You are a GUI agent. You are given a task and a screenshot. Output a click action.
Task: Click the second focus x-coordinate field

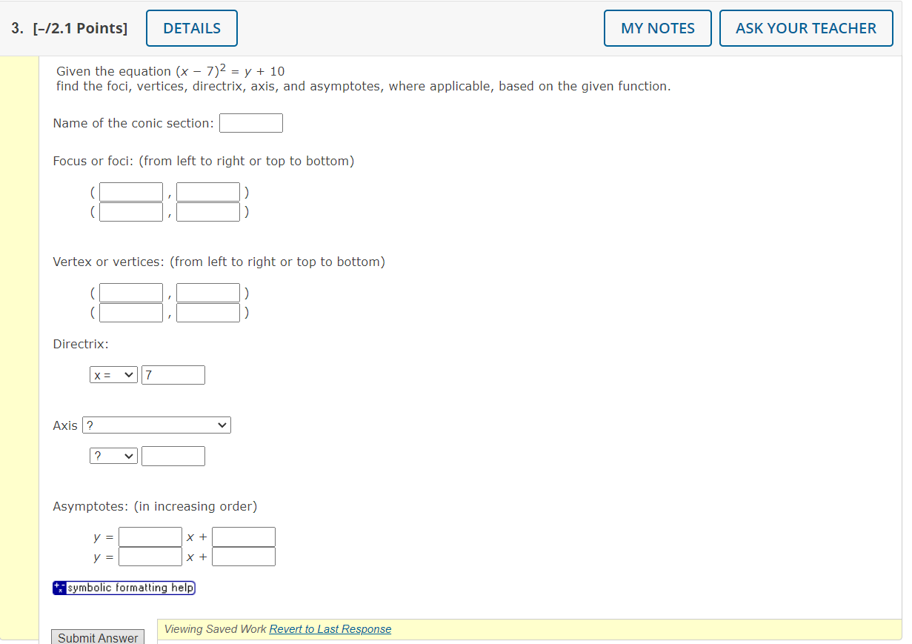click(131, 211)
